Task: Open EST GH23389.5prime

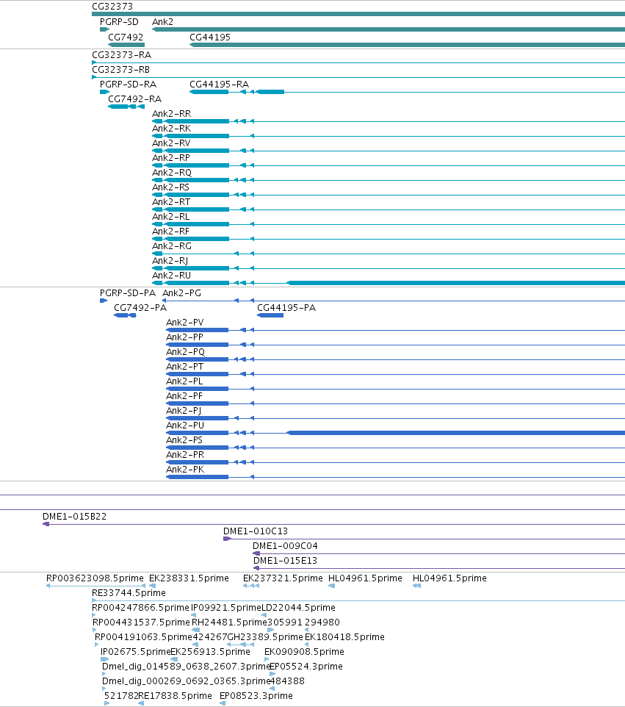Action: tap(265, 637)
